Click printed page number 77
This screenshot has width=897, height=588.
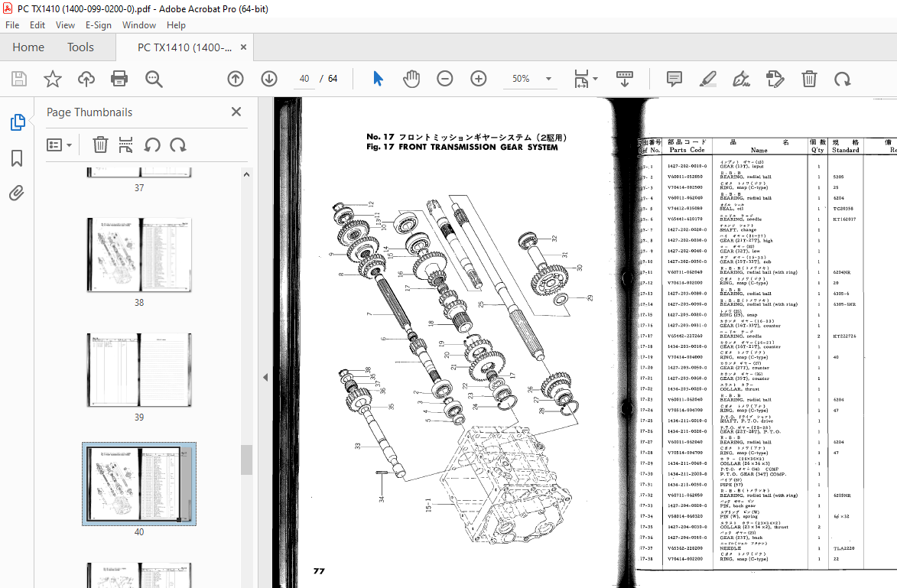click(319, 571)
